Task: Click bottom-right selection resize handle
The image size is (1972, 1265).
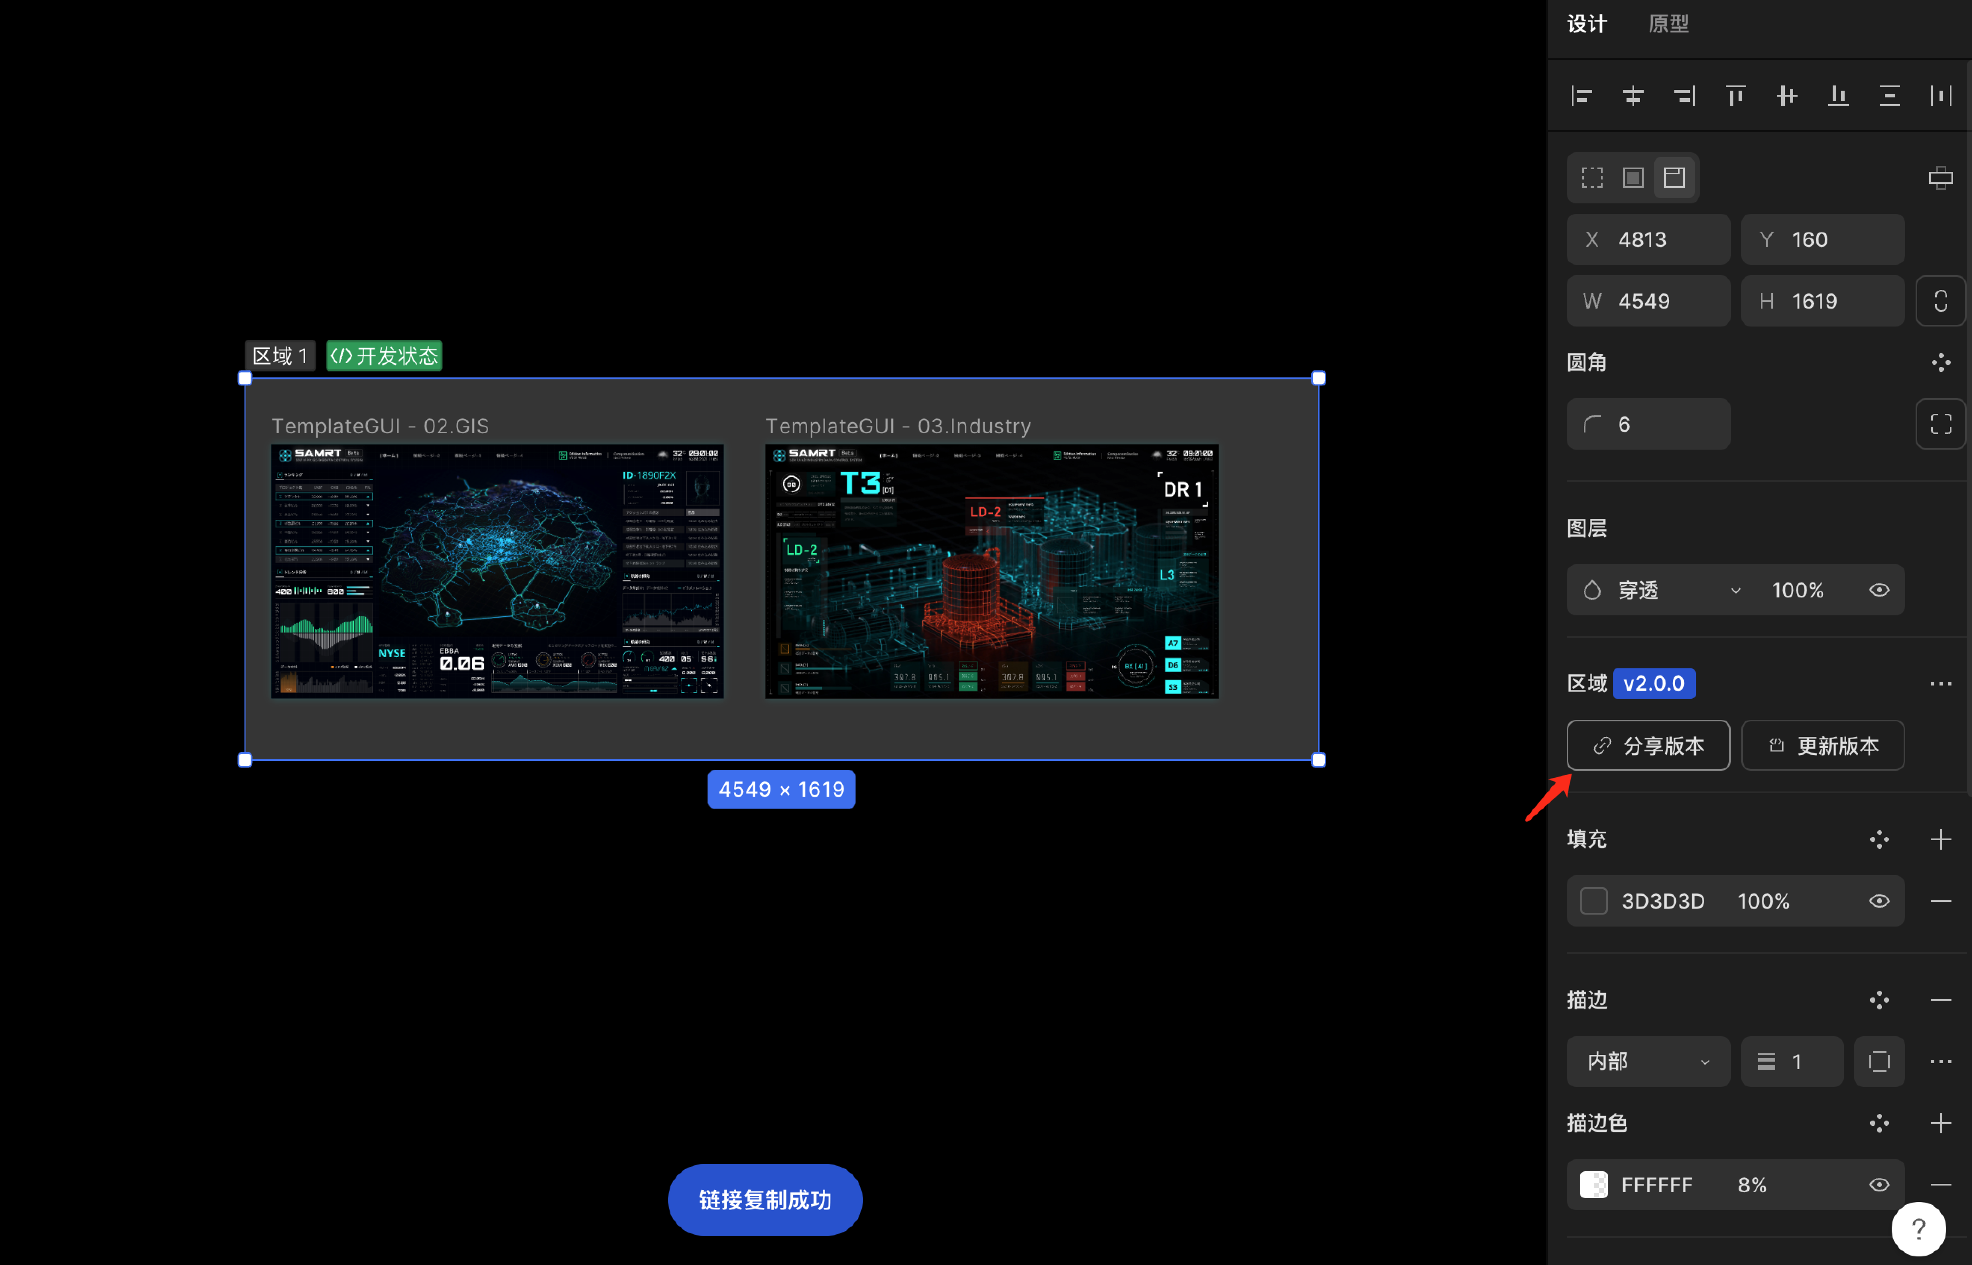Action: pyautogui.click(x=1319, y=760)
